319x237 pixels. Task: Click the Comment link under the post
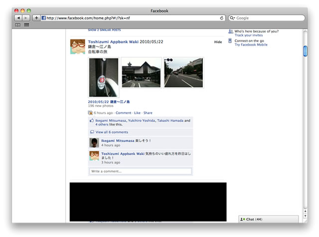coord(123,113)
